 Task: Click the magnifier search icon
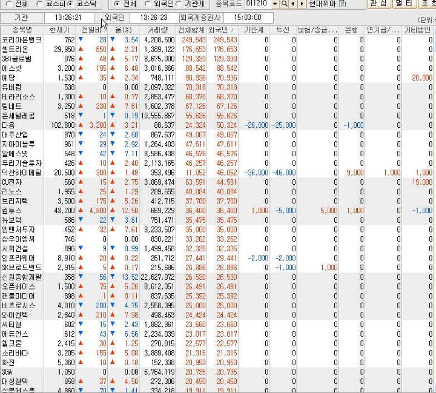(284, 4)
